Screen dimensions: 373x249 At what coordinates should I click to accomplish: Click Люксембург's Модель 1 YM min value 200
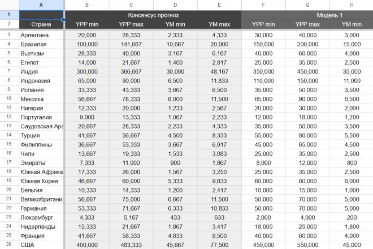point(352,217)
